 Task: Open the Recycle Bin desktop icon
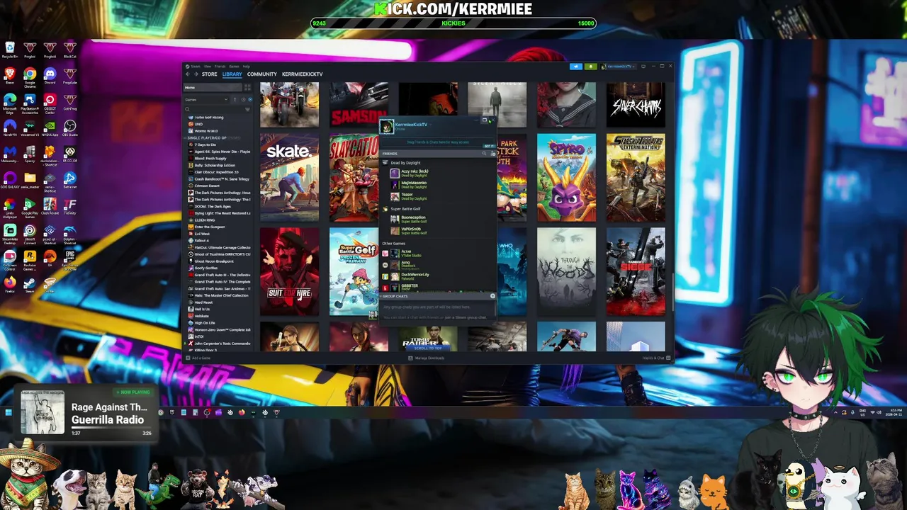[10, 50]
